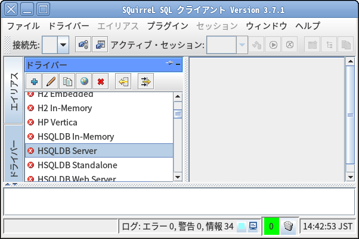Expand message panel with small down arrow
The height and width of the screenshot is (239, 359).
click(15, 184)
